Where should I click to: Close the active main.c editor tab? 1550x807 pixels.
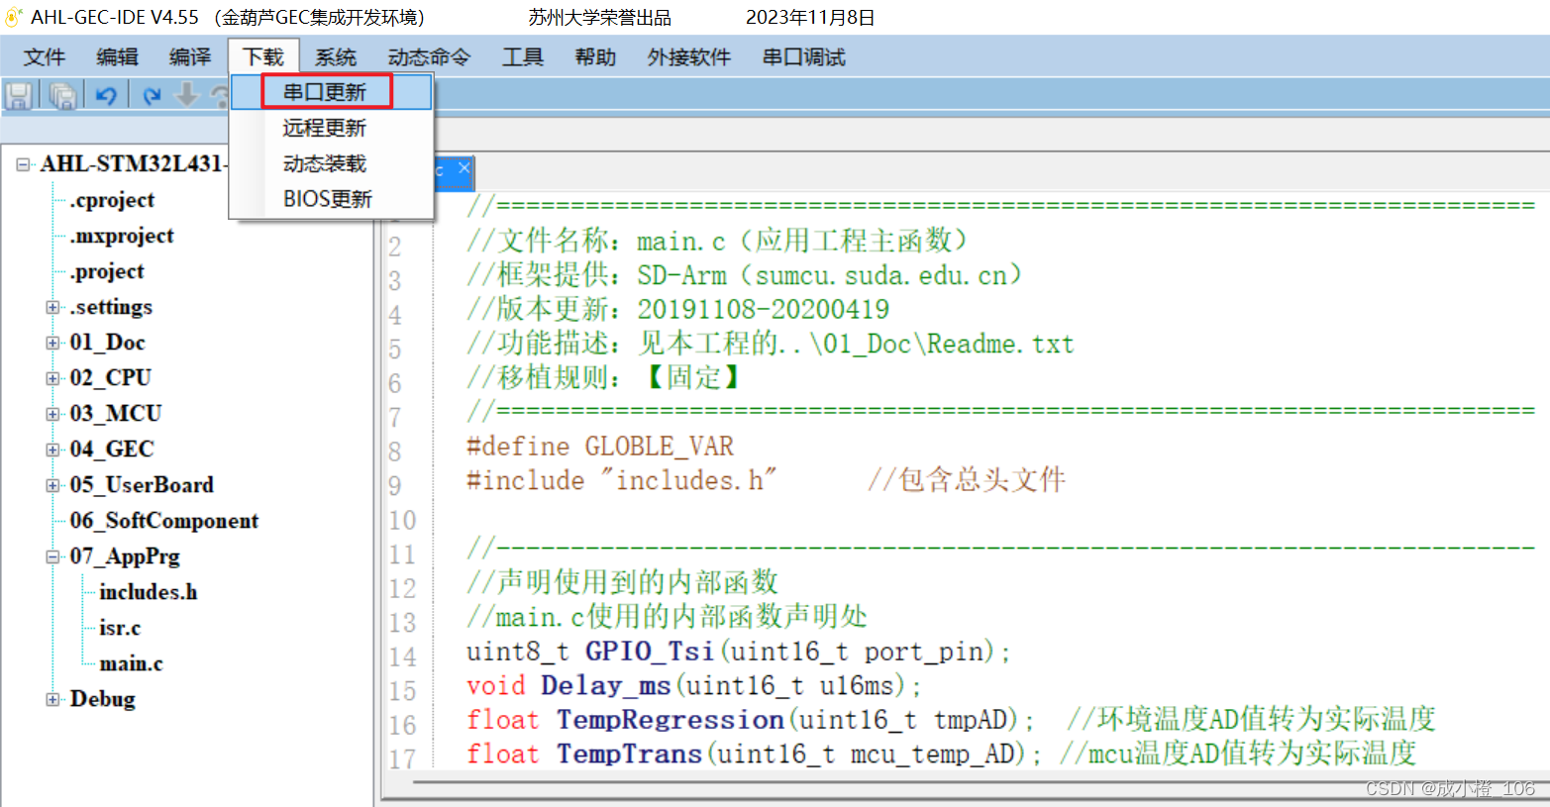[463, 169]
